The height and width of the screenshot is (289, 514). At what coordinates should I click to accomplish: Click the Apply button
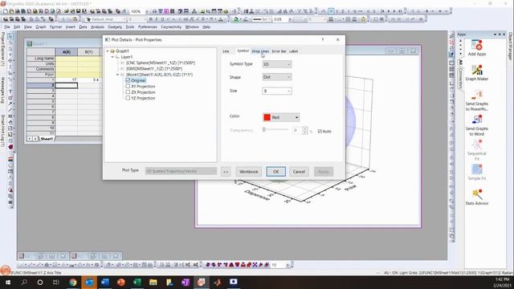coord(324,172)
